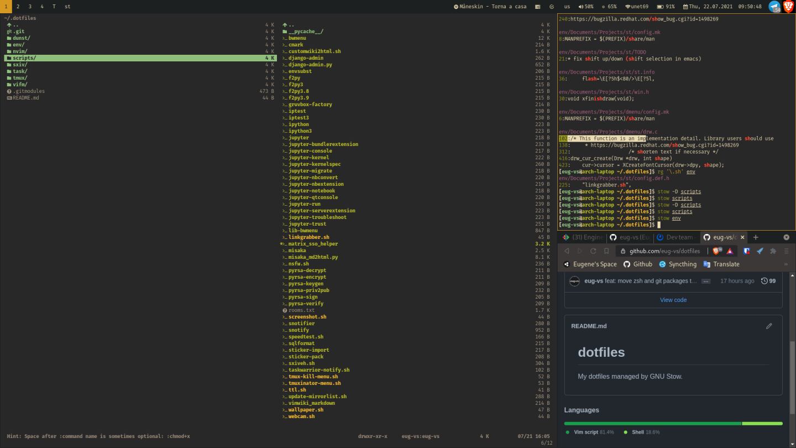Image resolution: width=796 pixels, height=448 pixels.
Task: Open Brave Shields icon in the address bar
Action: pyautogui.click(x=715, y=251)
